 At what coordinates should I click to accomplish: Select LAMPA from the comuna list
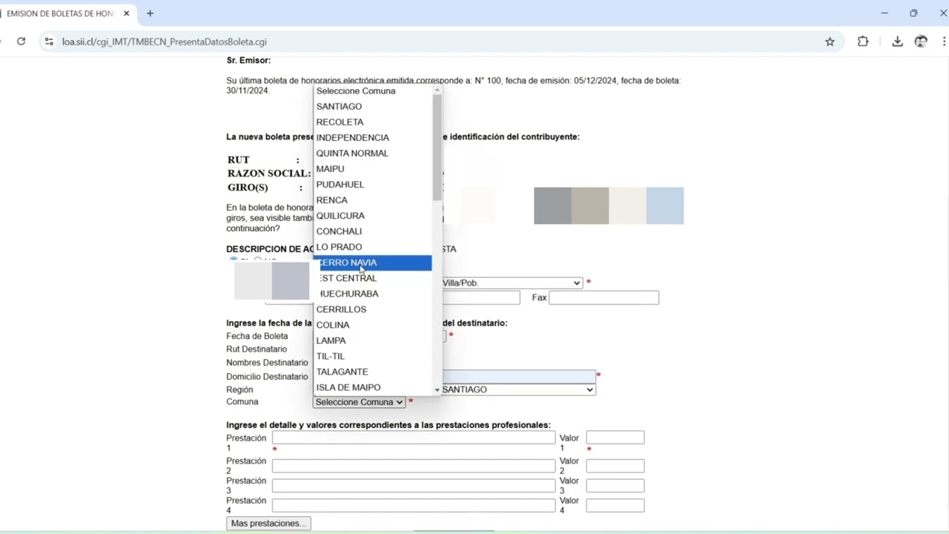(x=373, y=340)
